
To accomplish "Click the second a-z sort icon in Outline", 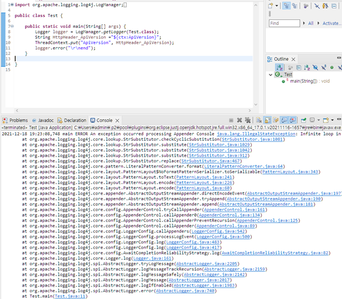I will click(307, 68).
